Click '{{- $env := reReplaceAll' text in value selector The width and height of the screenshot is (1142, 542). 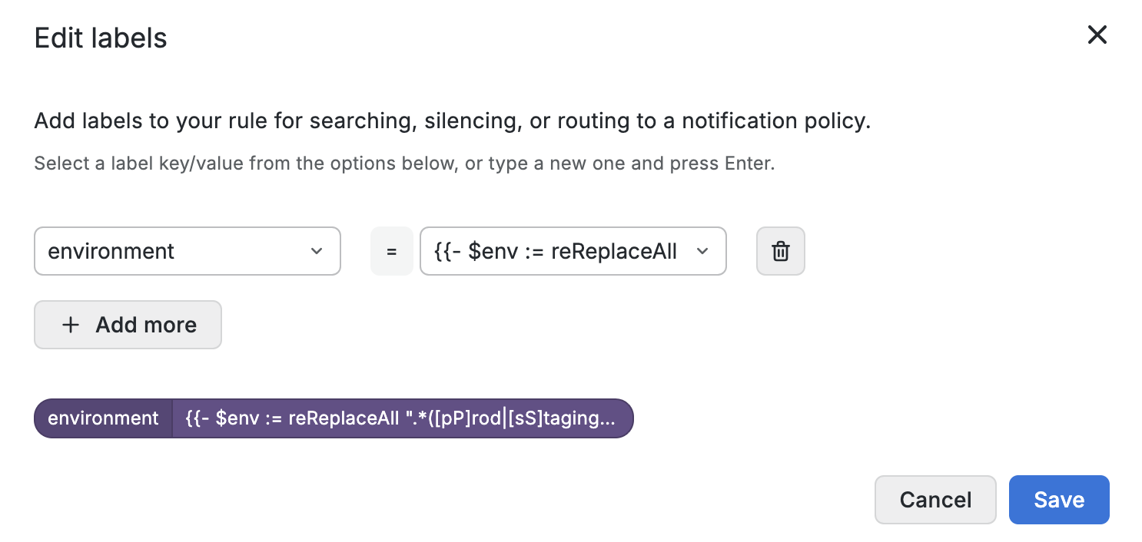pyautogui.click(x=555, y=251)
